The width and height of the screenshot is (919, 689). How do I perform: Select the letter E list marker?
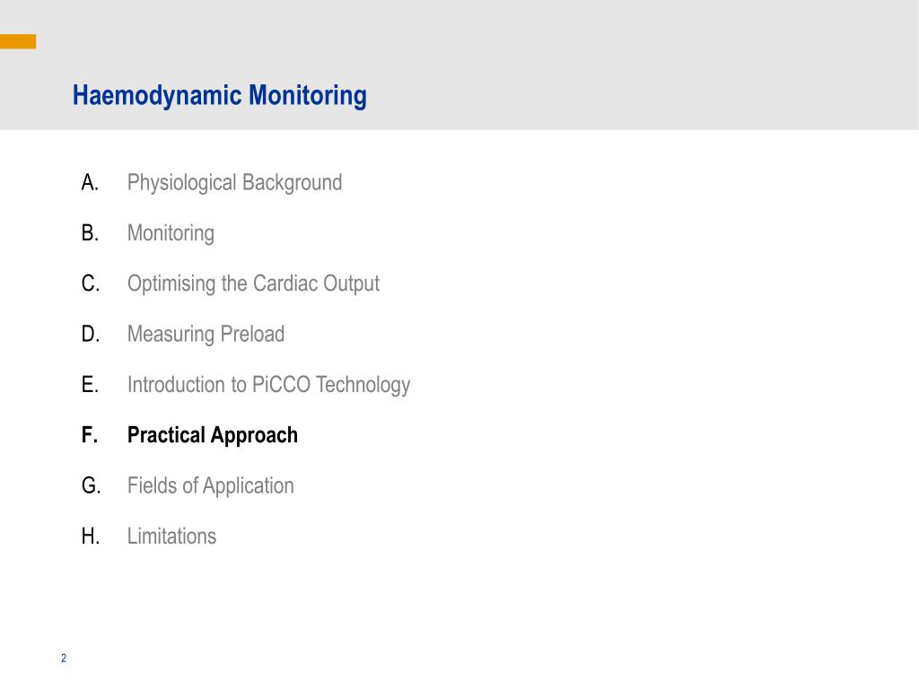tap(90, 385)
